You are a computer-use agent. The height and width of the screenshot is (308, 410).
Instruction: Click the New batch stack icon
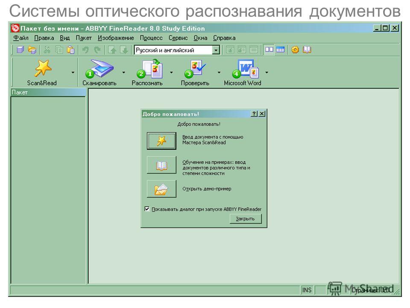coord(20,50)
